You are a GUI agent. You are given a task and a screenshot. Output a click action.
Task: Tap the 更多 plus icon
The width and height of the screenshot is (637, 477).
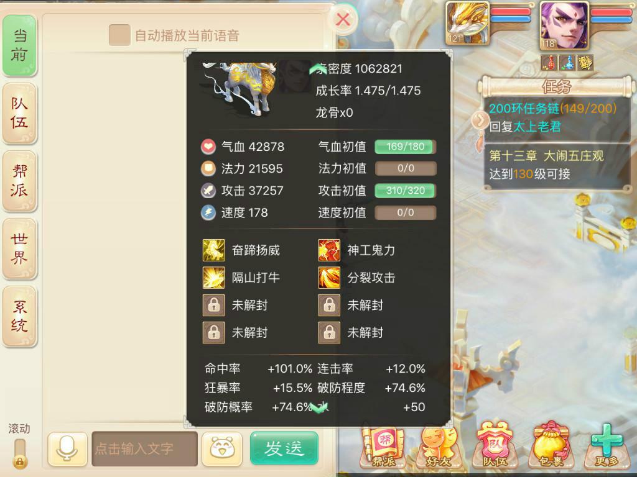607,445
